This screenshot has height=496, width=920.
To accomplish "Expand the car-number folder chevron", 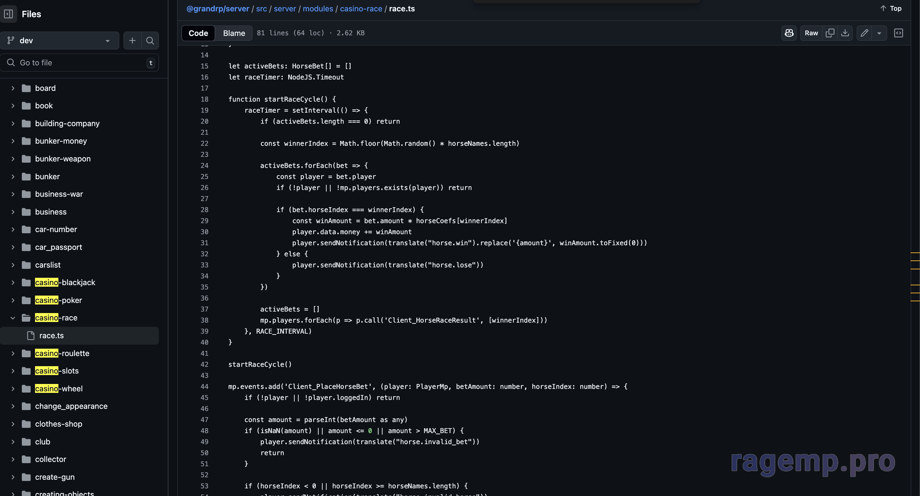I will coord(13,230).
